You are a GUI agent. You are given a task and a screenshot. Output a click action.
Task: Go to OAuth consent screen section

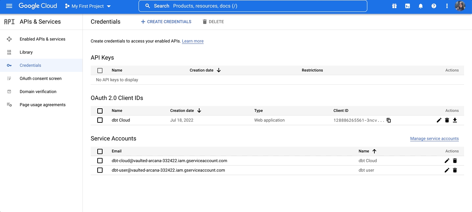tap(40, 78)
